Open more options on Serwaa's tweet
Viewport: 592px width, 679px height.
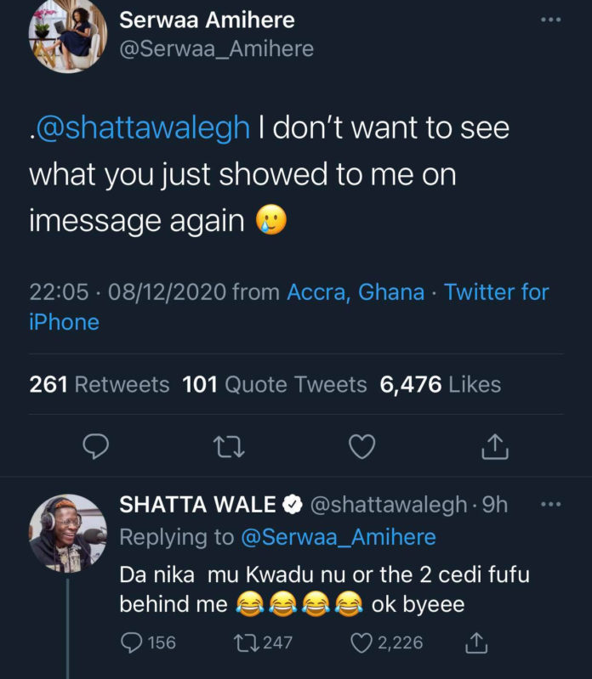coord(551,20)
